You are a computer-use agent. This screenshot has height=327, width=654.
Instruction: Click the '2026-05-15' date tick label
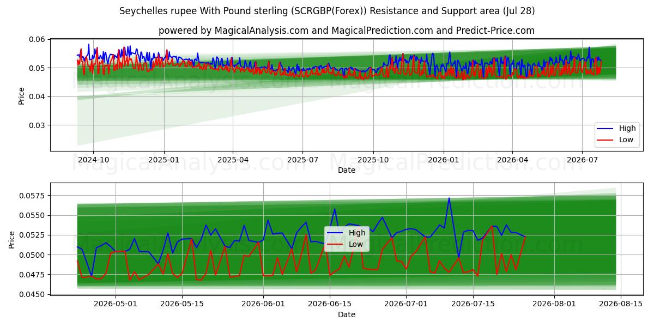pos(182,304)
